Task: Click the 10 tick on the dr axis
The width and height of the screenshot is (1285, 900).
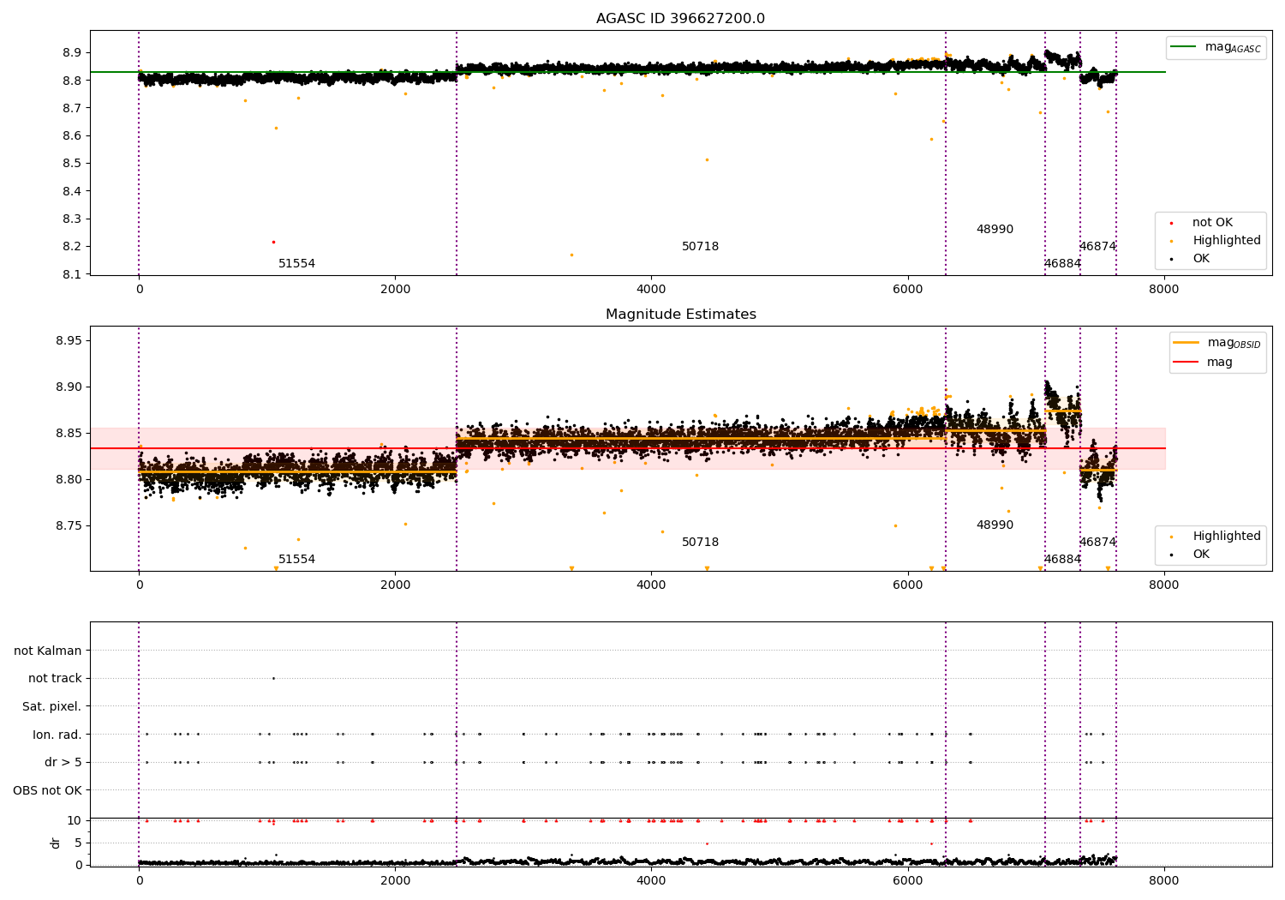Action: click(75, 821)
